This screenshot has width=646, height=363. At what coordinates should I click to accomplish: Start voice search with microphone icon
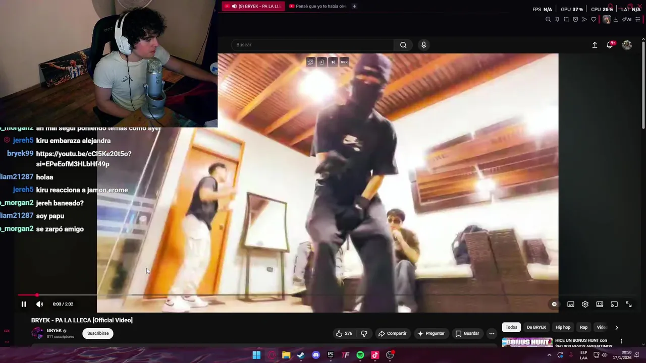pos(424,45)
